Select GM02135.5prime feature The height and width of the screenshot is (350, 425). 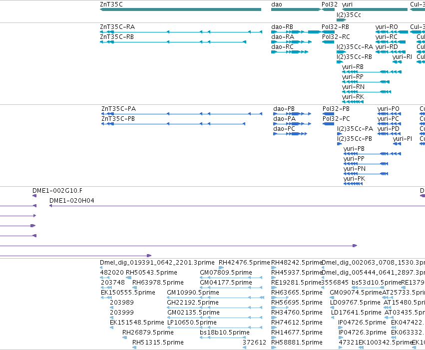click(x=215, y=318)
